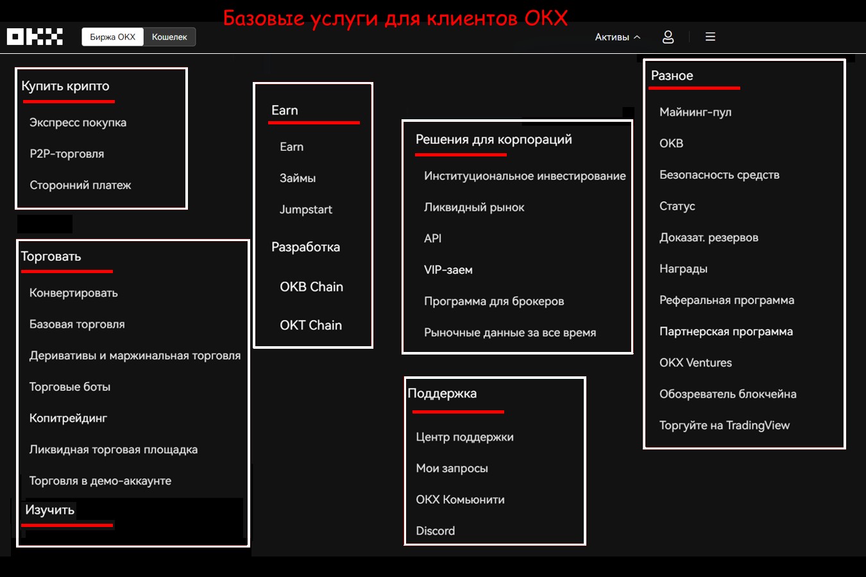Click the Изучить section heading

(50, 510)
